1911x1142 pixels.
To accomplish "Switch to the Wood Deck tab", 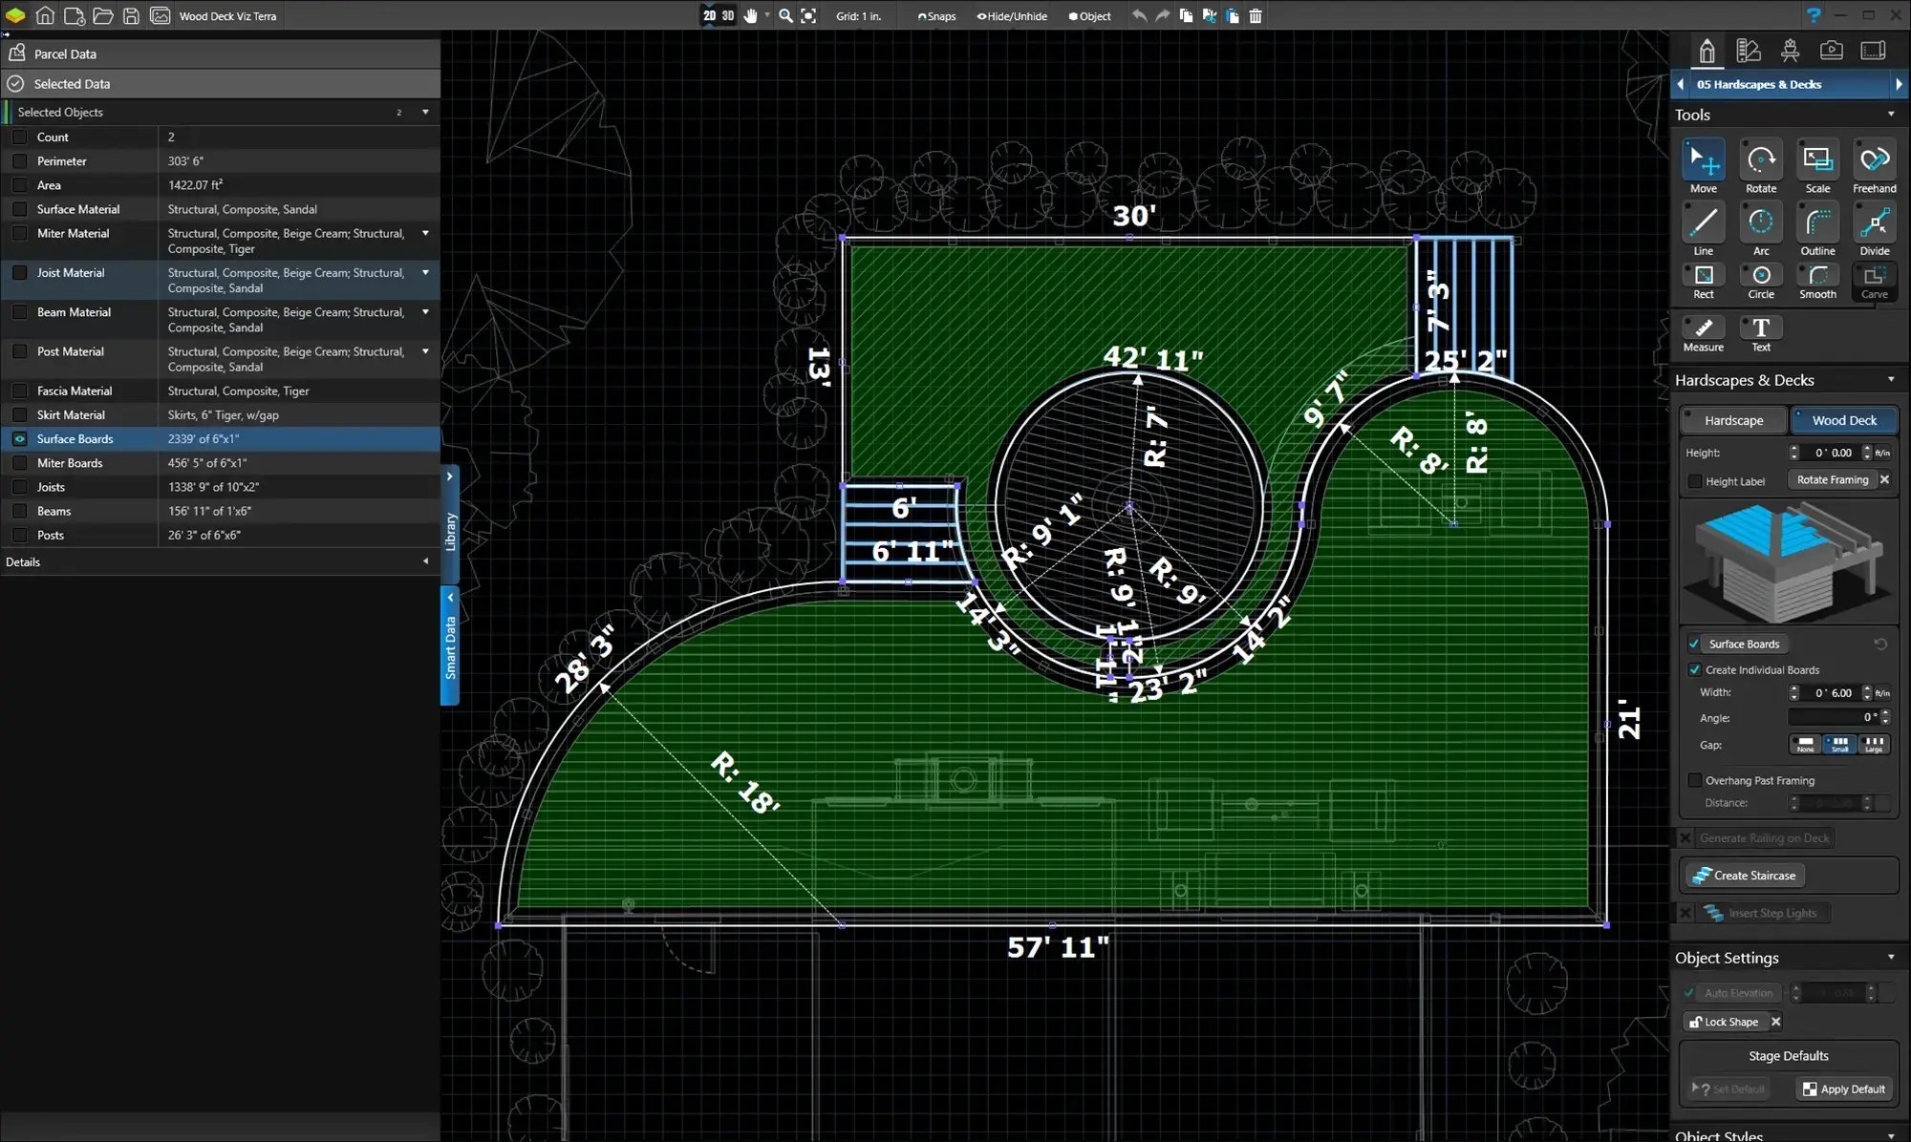I will click(x=1844, y=420).
